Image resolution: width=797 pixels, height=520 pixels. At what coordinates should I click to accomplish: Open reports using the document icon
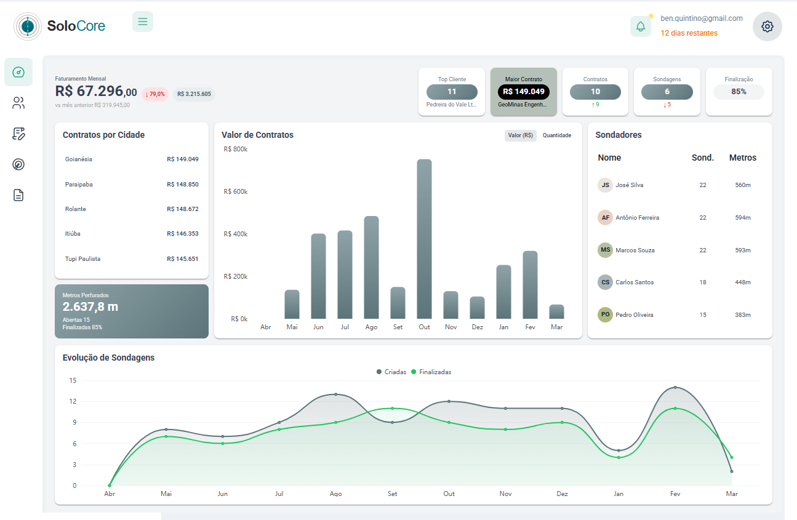[x=18, y=194]
